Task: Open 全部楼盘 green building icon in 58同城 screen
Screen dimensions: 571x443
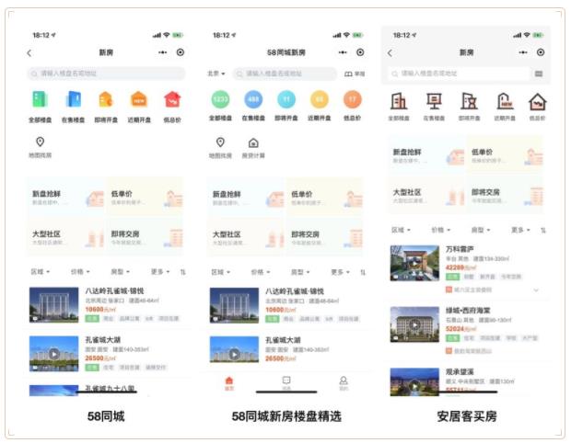Action: [x=40, y=99]
